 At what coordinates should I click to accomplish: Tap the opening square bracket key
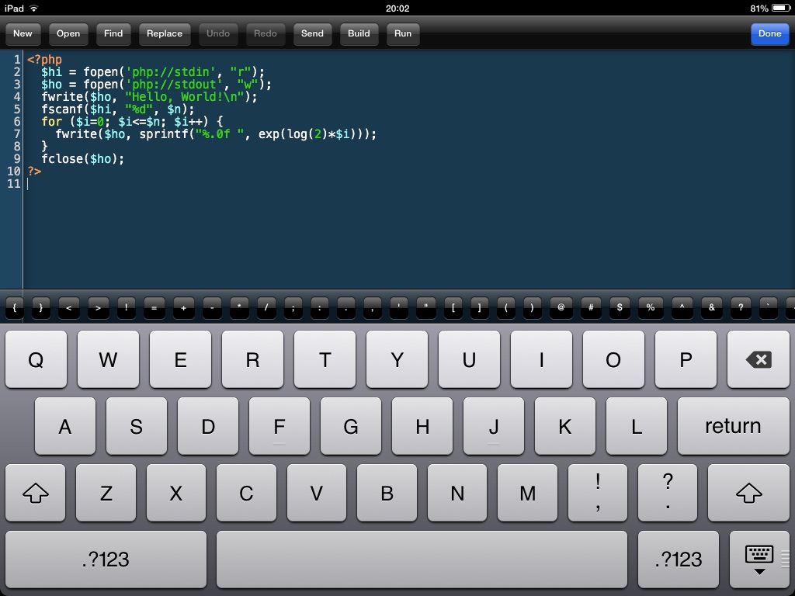pos(453,307)
